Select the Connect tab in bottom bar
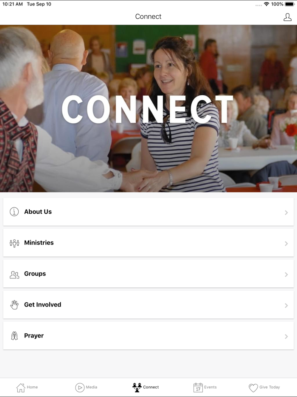Image resolution: width=297 pixels, height=397 pixels. click(x=146, y=387)
